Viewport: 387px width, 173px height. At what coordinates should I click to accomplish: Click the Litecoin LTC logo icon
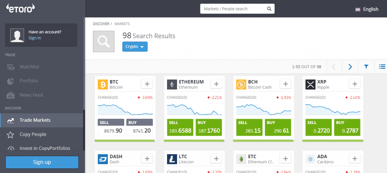[x=172, y=159]
